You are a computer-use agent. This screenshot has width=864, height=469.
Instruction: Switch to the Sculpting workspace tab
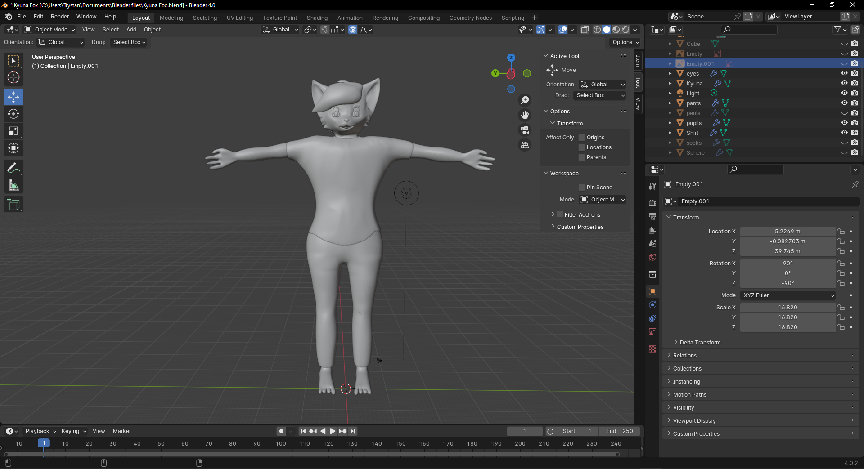[205, 18]
